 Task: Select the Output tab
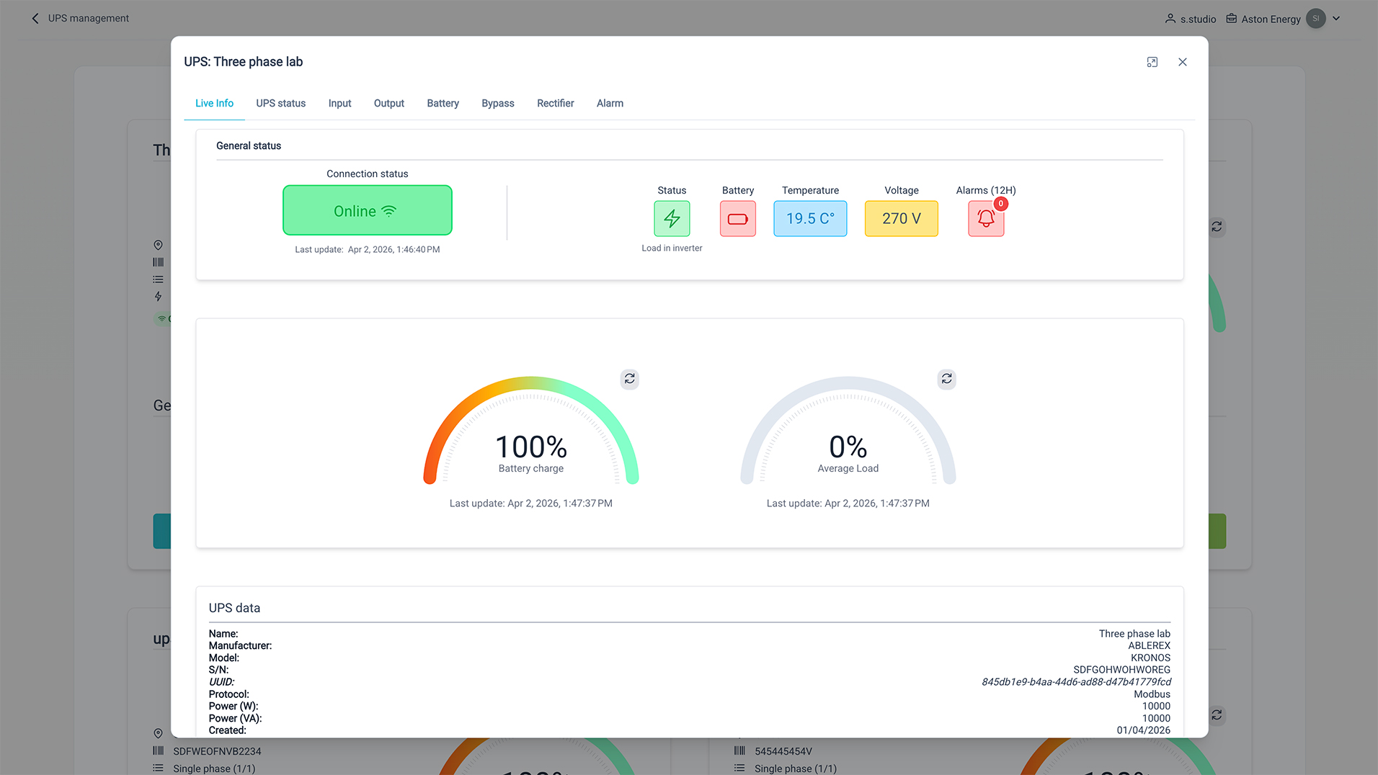coord(388,103)
